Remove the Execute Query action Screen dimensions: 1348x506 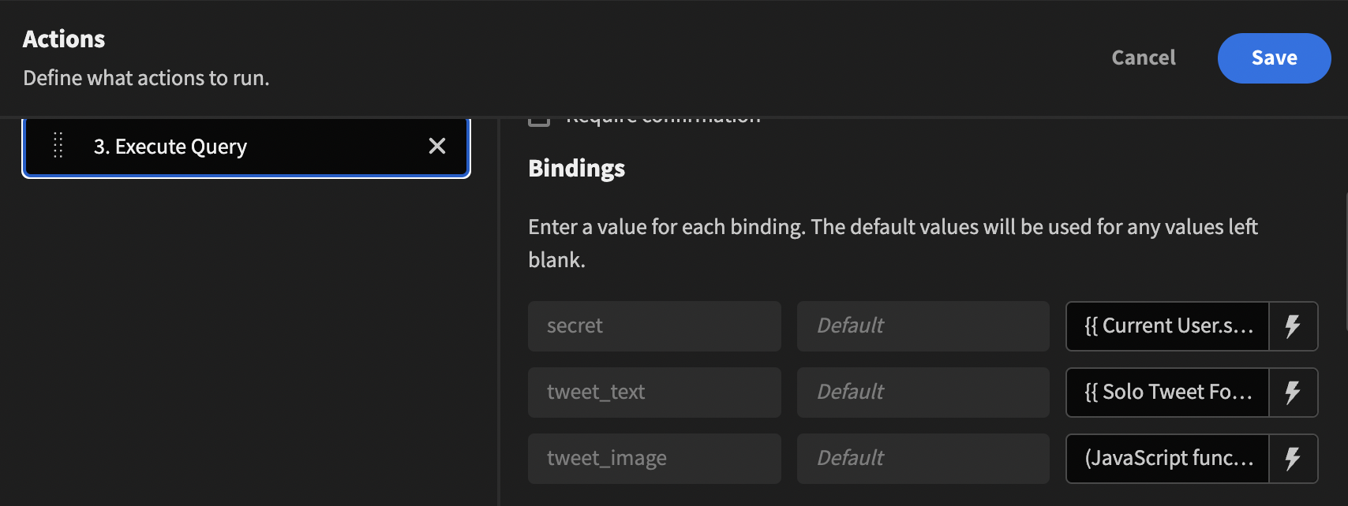437,146
